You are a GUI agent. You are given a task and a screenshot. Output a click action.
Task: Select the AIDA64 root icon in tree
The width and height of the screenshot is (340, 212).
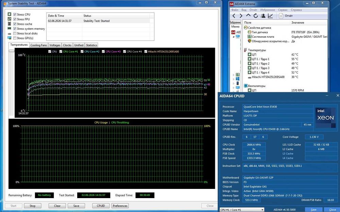point(233,32)
